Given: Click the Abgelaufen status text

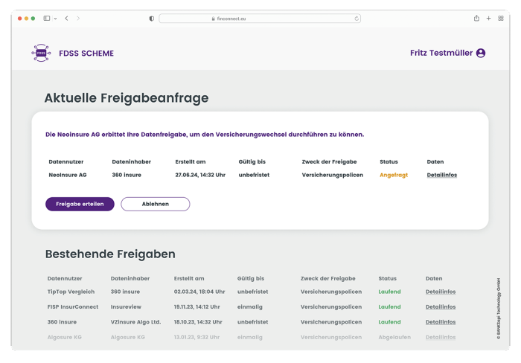Looking at the screenshot, I should pos(394,337).
